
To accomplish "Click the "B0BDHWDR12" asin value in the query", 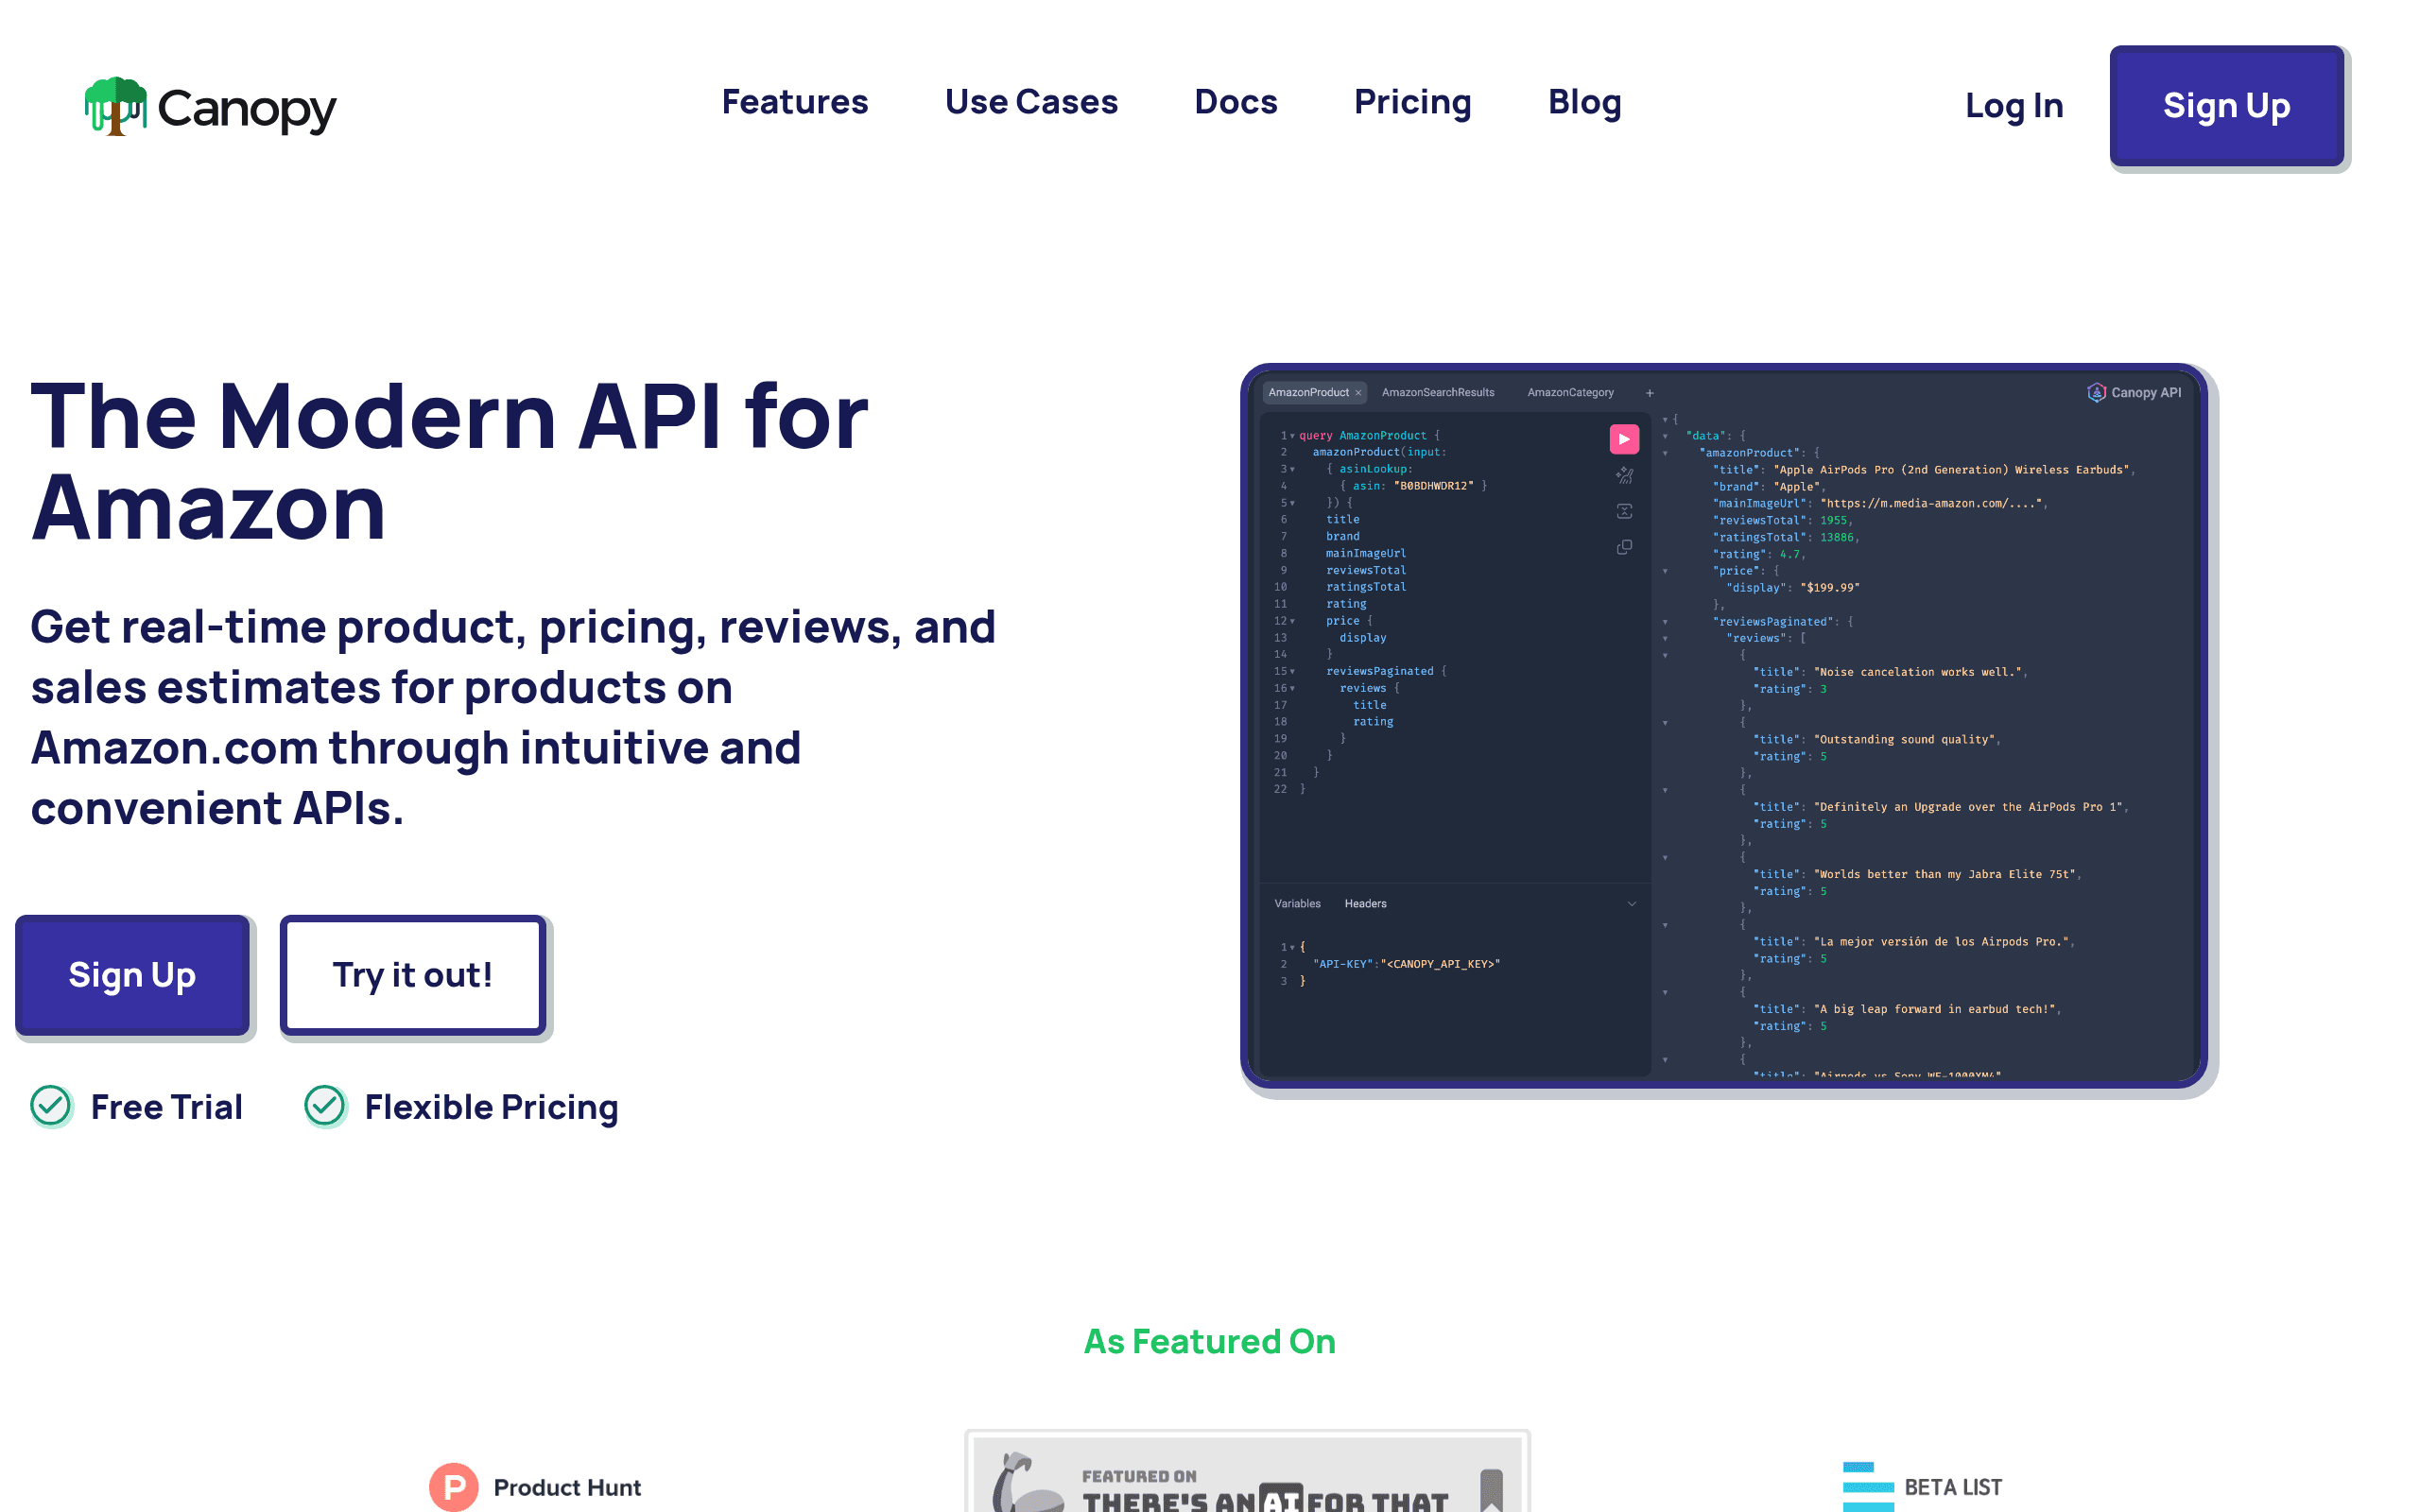I will (1433, 486).
